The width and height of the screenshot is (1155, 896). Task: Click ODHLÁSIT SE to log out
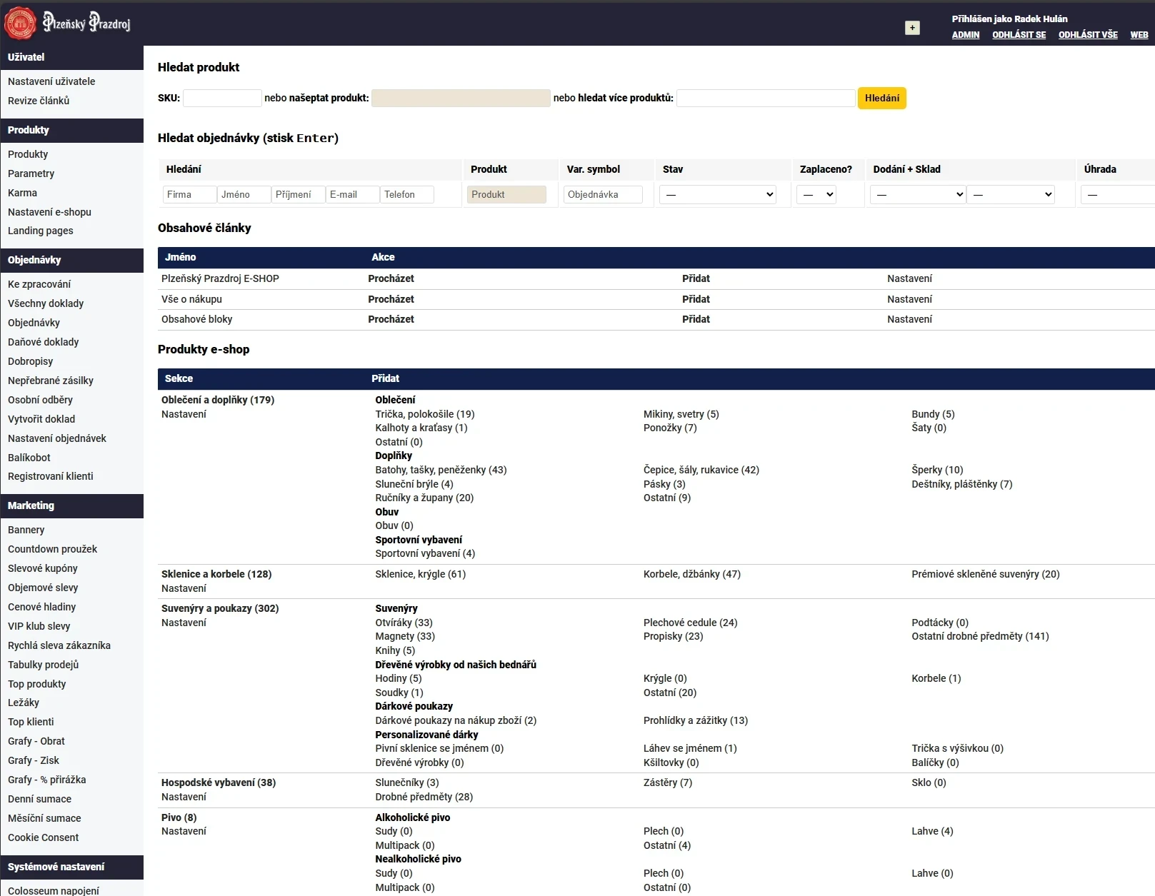tap(1019, 35)
